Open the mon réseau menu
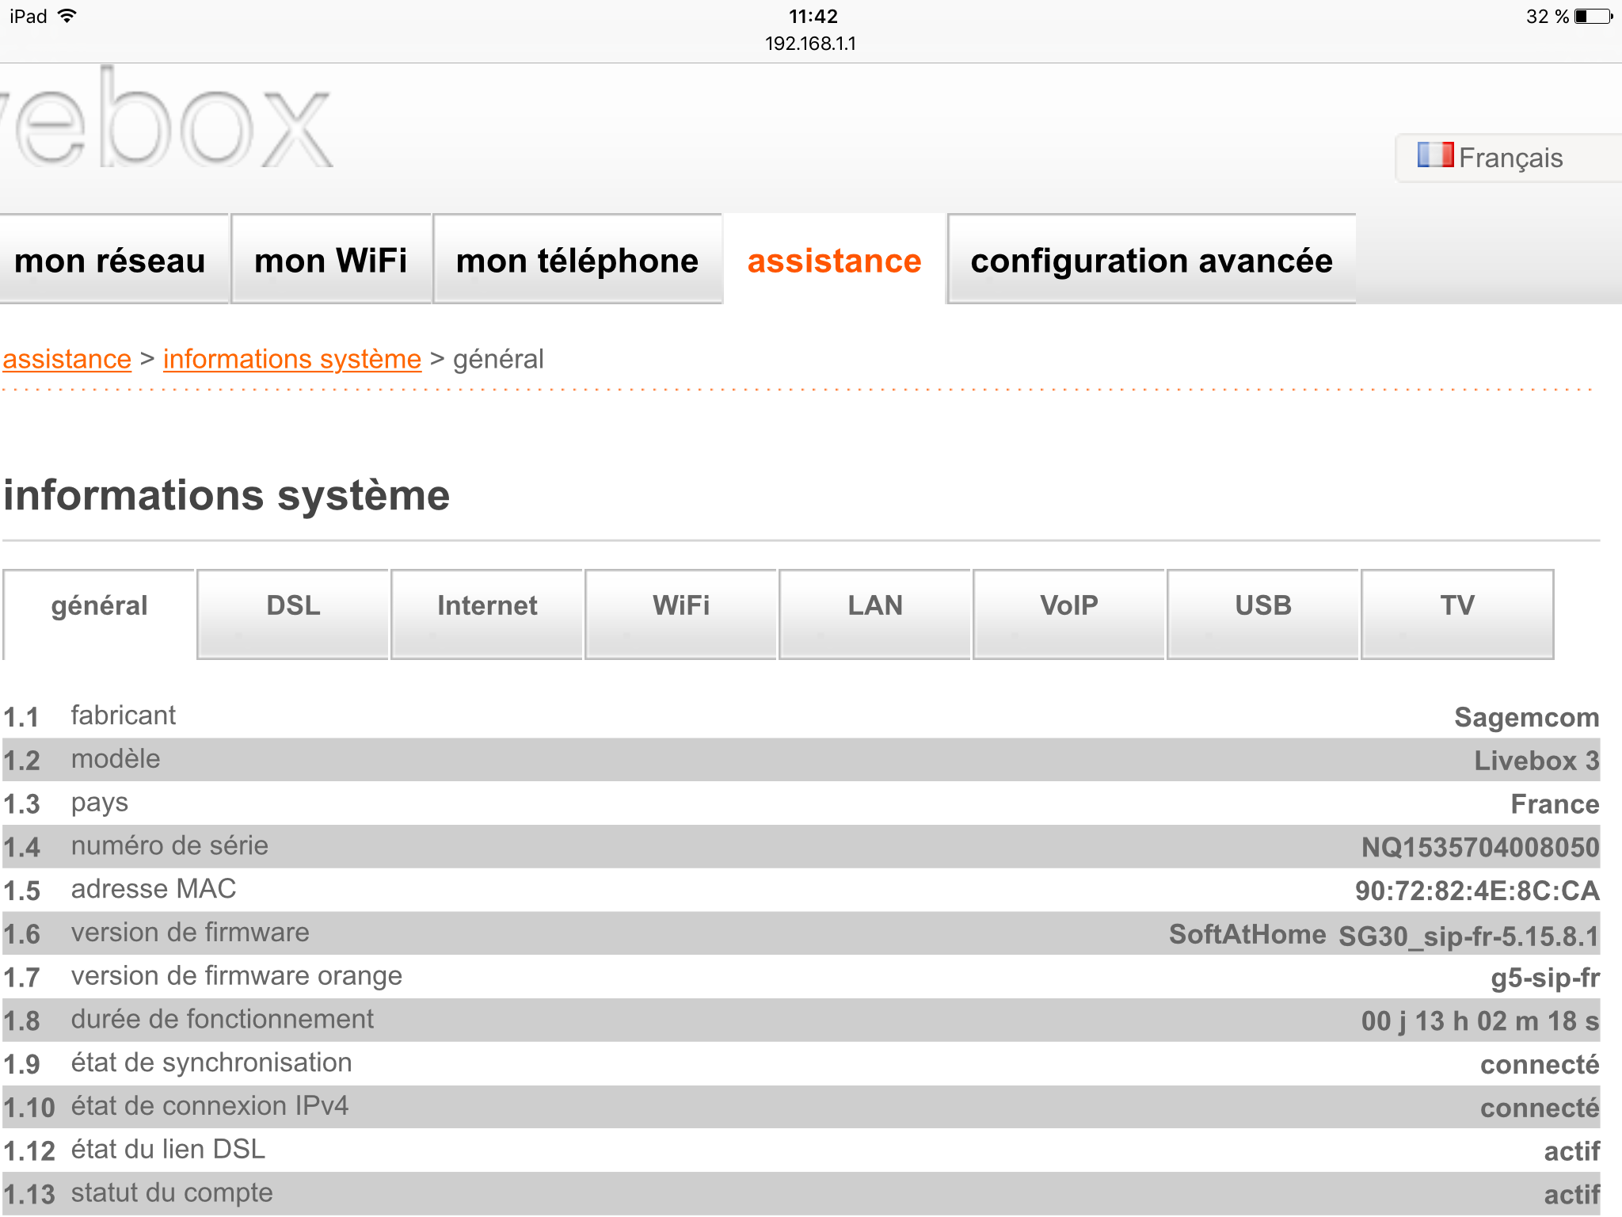Viewport: 1622px width, 1217px height. (x=111, y=261)
